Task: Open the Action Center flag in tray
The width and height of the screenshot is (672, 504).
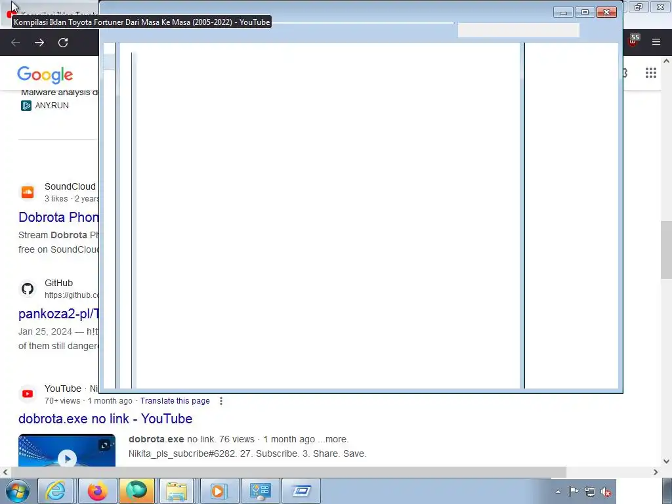Action: 574,492
